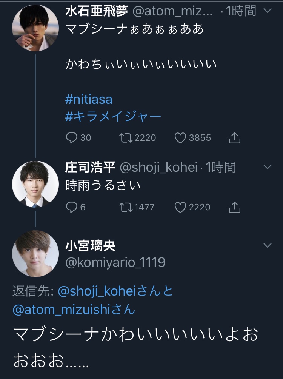Open the @komiyario_1119 handle
This screenshot has height=379, width=283.
coord(115,262)
